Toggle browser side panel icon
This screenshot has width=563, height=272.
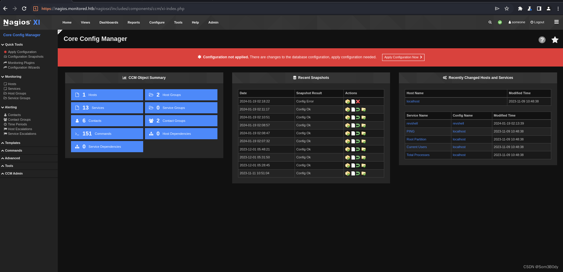click(539, 9)
